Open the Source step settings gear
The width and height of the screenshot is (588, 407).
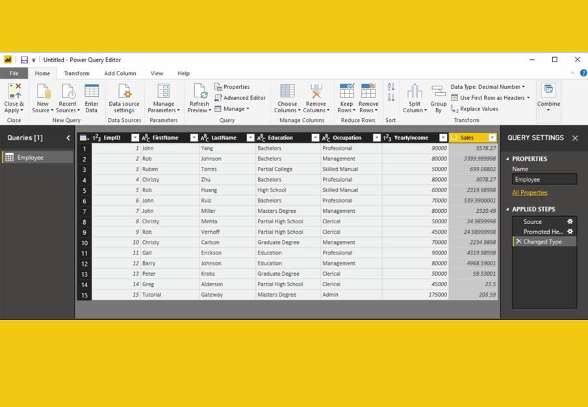point(570,221)
